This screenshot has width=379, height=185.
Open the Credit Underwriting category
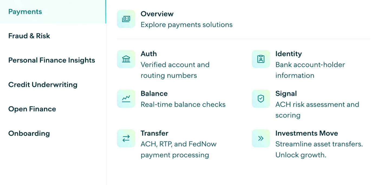point(43,85)
